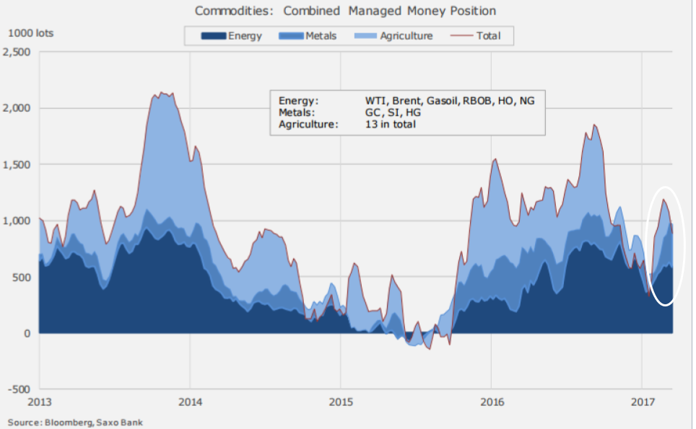Image resolution: width=696 pixels, height=429 pixels.
Task: Click the red Total line legend marker
Action: (x=461, y=35)
